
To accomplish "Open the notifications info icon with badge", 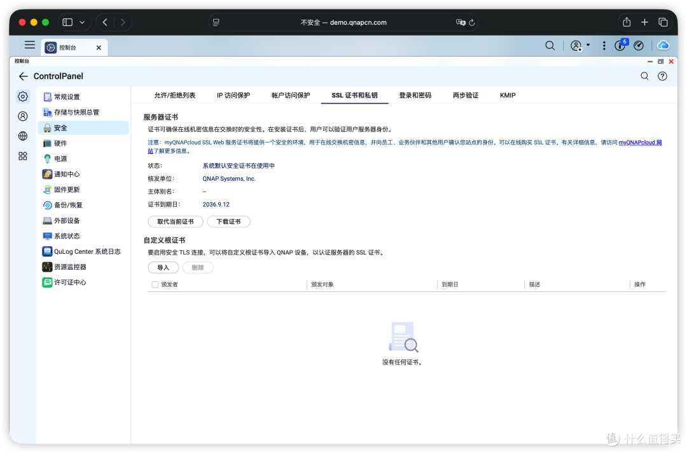I will 621,45.
